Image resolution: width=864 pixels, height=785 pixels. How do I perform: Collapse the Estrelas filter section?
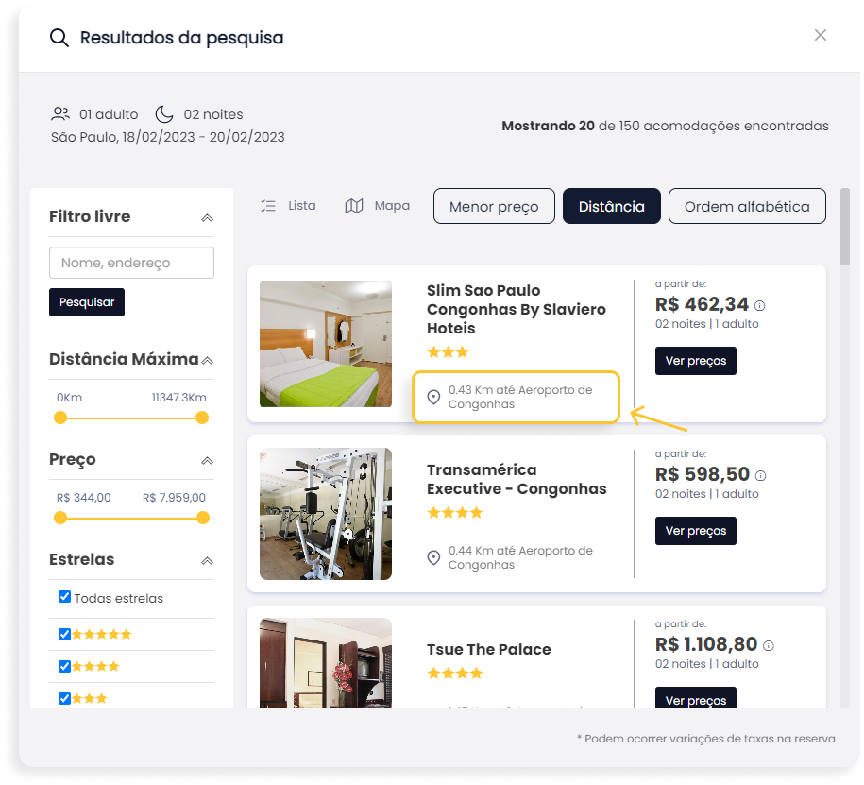tap(207, 561)
